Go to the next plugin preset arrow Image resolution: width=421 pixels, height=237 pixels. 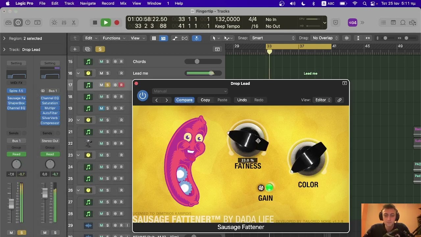pos(167,100)
